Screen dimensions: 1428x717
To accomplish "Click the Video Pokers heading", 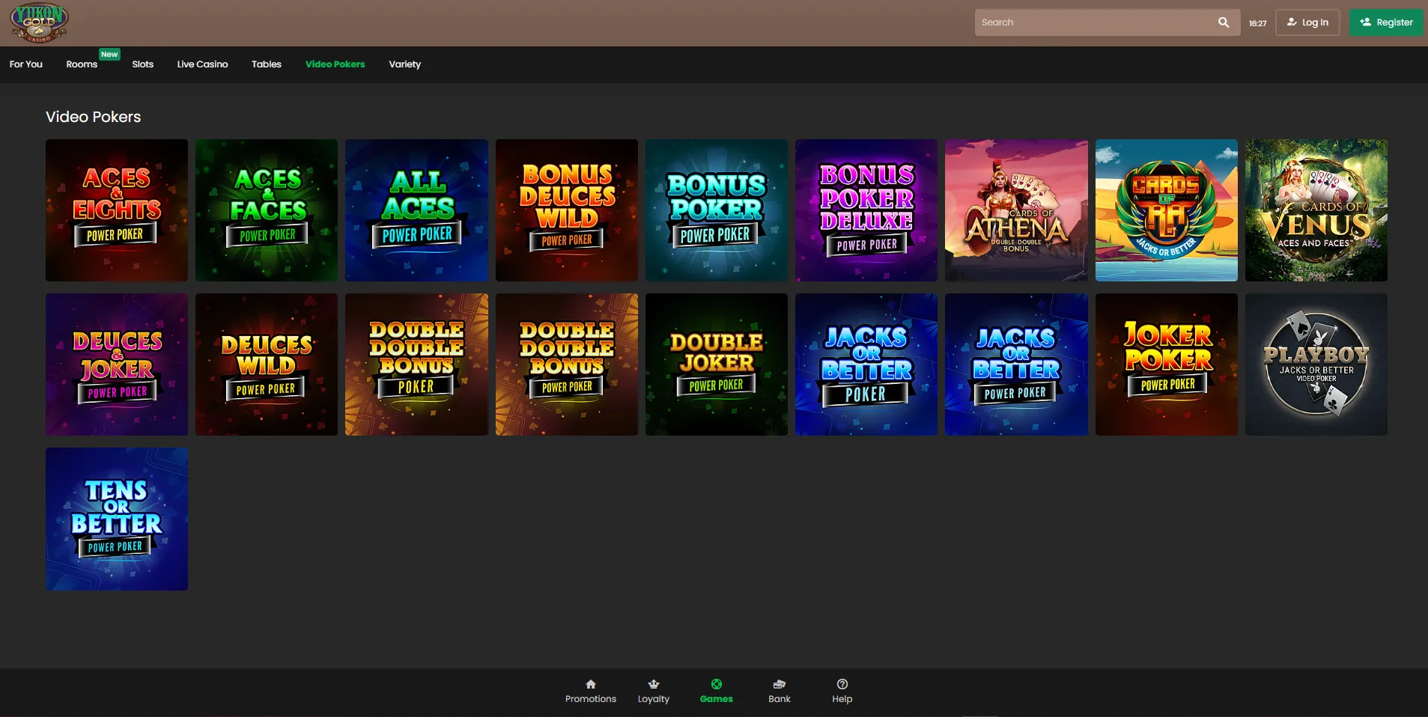I will pos(94,117).
